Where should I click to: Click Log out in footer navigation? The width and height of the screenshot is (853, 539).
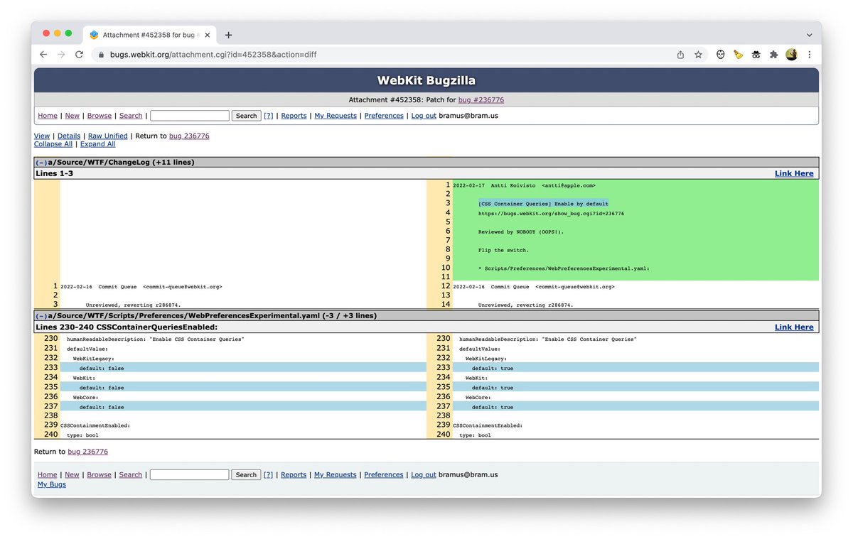tap(424, 475)
